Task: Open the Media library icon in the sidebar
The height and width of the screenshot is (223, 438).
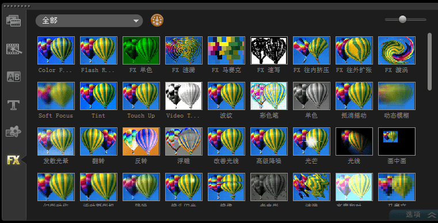Action: [x=13, y=21]
